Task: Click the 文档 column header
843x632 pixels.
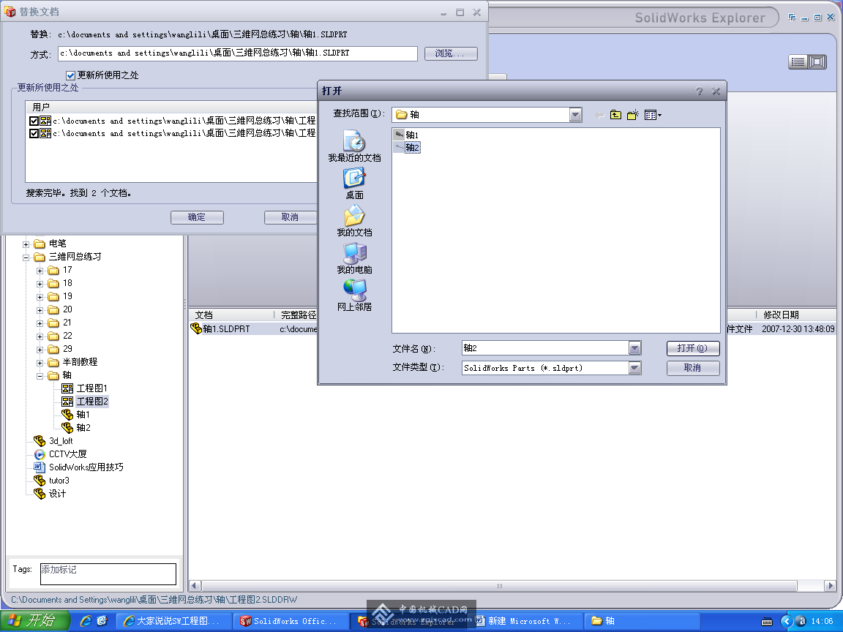Action: coord(232,315)
